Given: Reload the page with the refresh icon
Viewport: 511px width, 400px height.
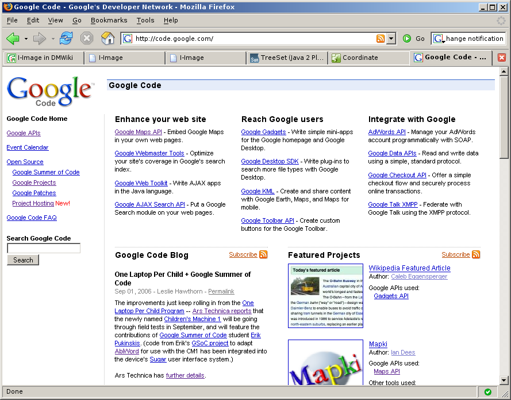Looking at the screenshot, I should point(66,39).
